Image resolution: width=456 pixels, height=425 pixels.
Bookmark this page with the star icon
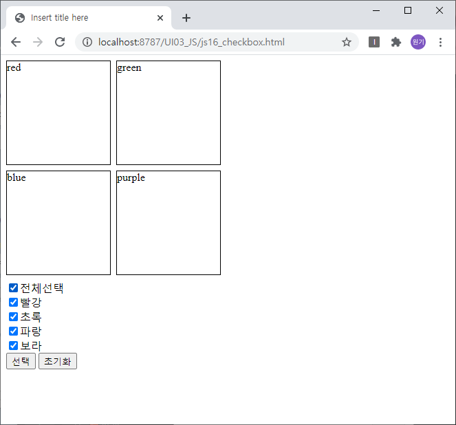[x=347, y=42]
